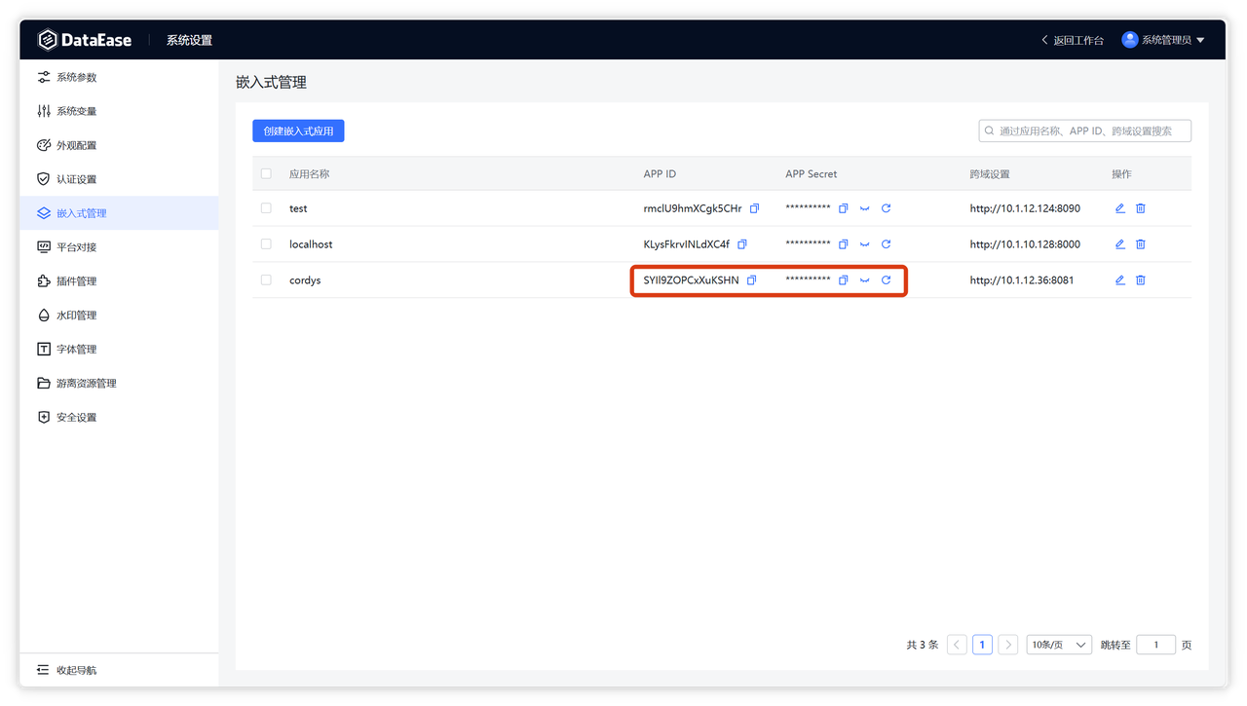Select 嵌入式管理 in sidebar
1247x706 pixels.
(x=119, y=213)
